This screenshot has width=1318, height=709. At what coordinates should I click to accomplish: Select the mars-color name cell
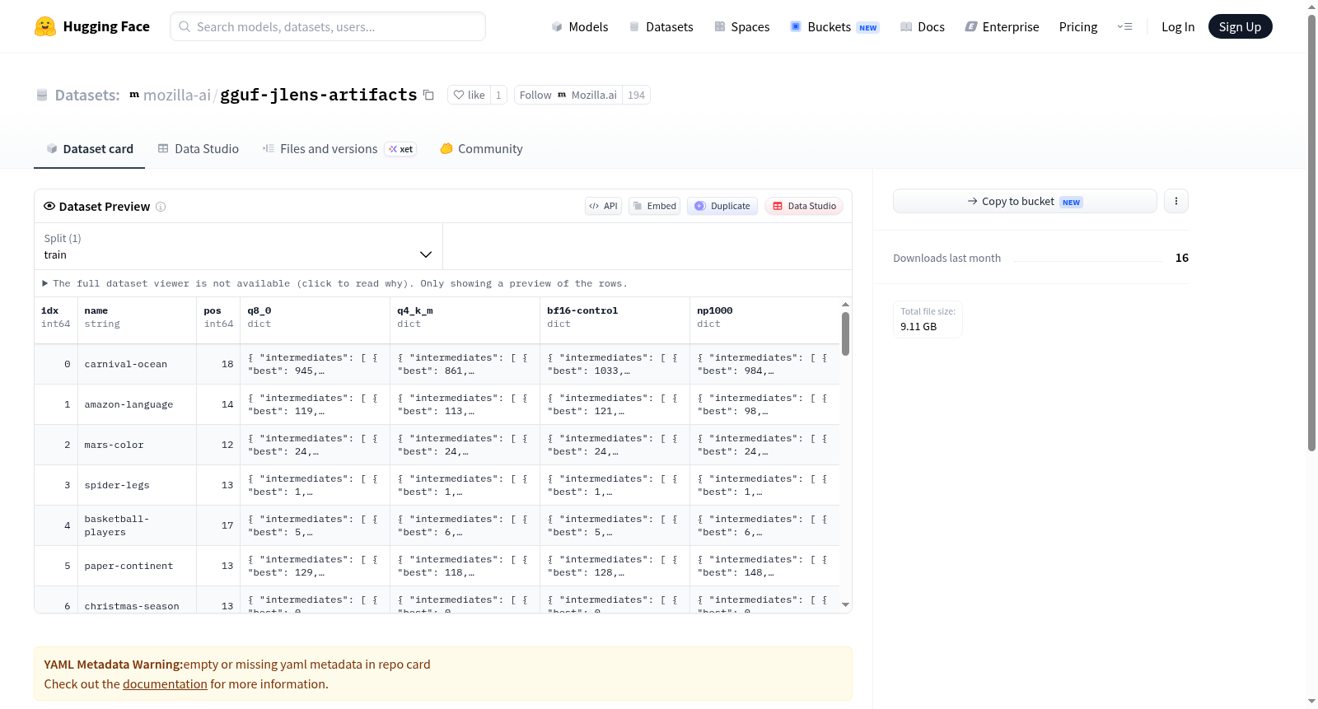point(137,445)
